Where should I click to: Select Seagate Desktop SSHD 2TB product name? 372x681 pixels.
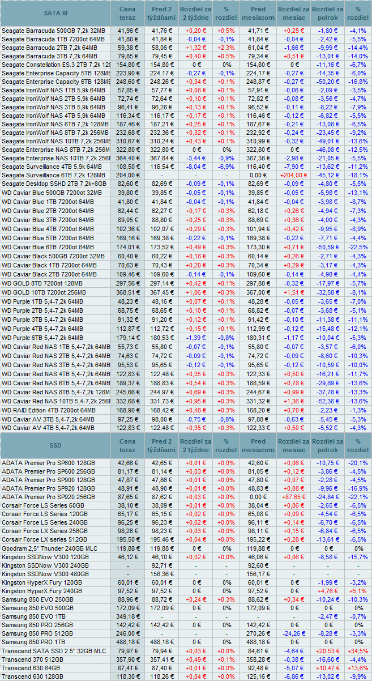[x=53, y=184]
